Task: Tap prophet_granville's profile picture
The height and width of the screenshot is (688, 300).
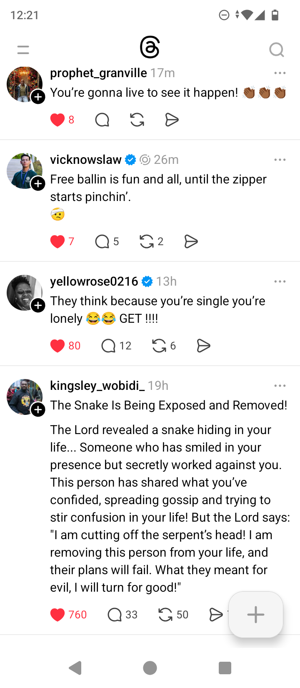Action: point(23,83)
